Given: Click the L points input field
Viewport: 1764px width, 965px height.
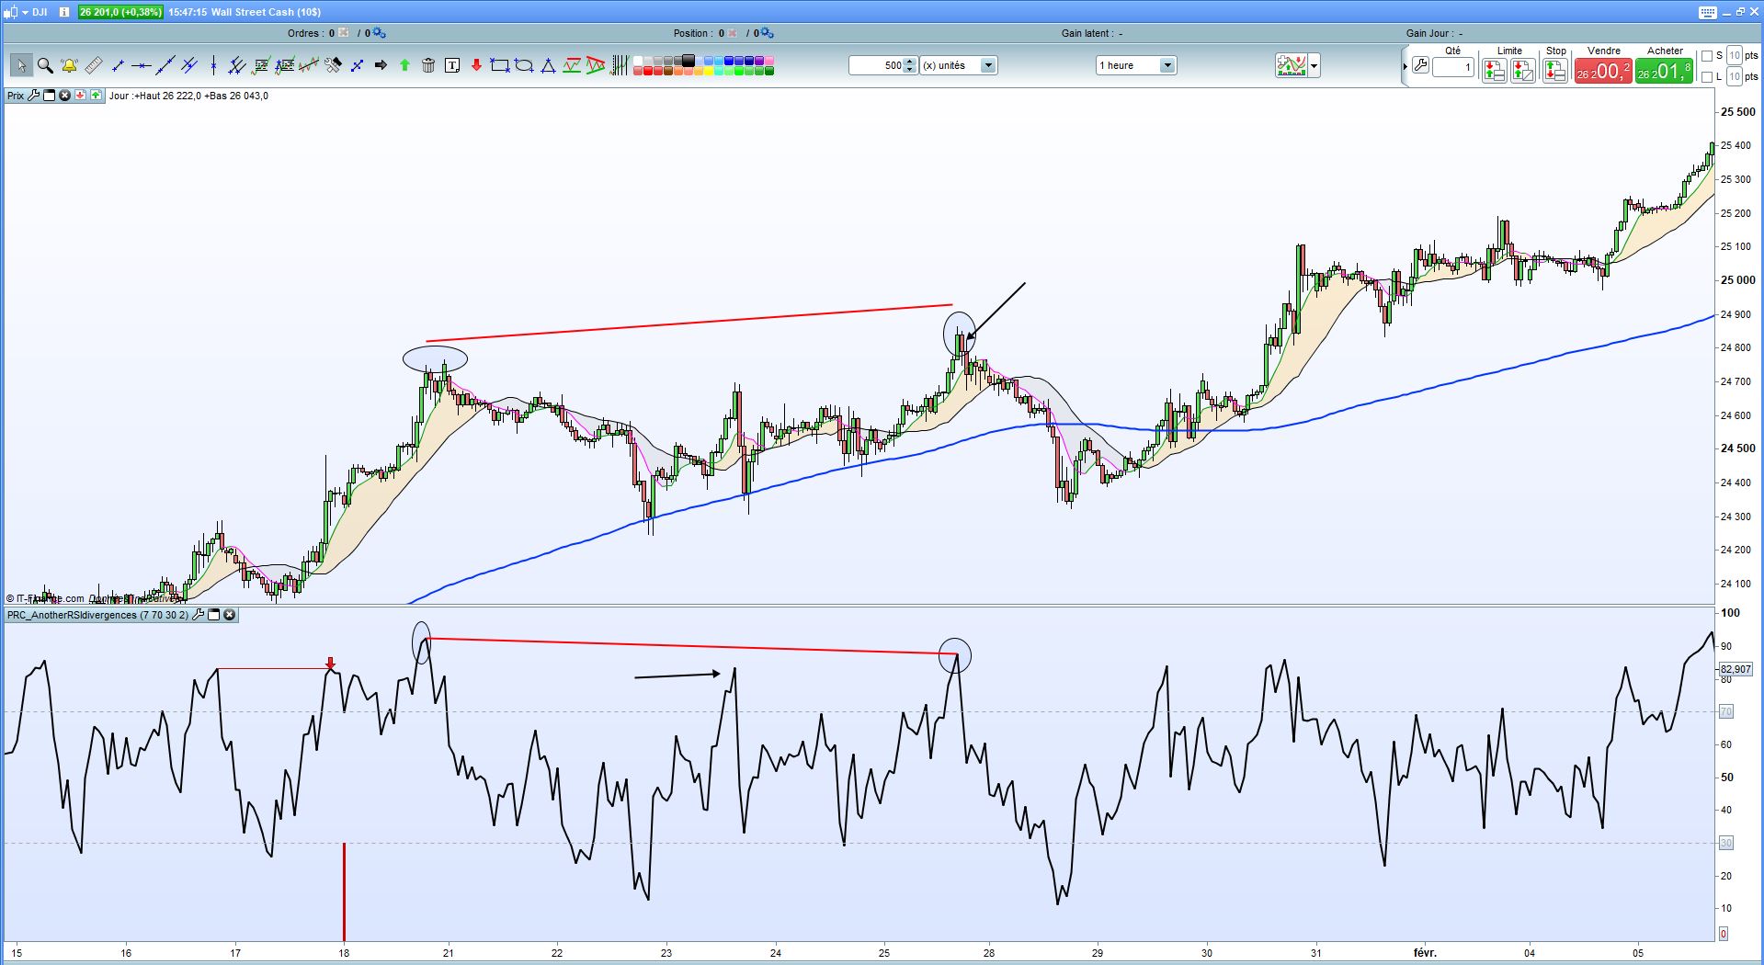Looking at the screenshot, I should (1735, 77).
